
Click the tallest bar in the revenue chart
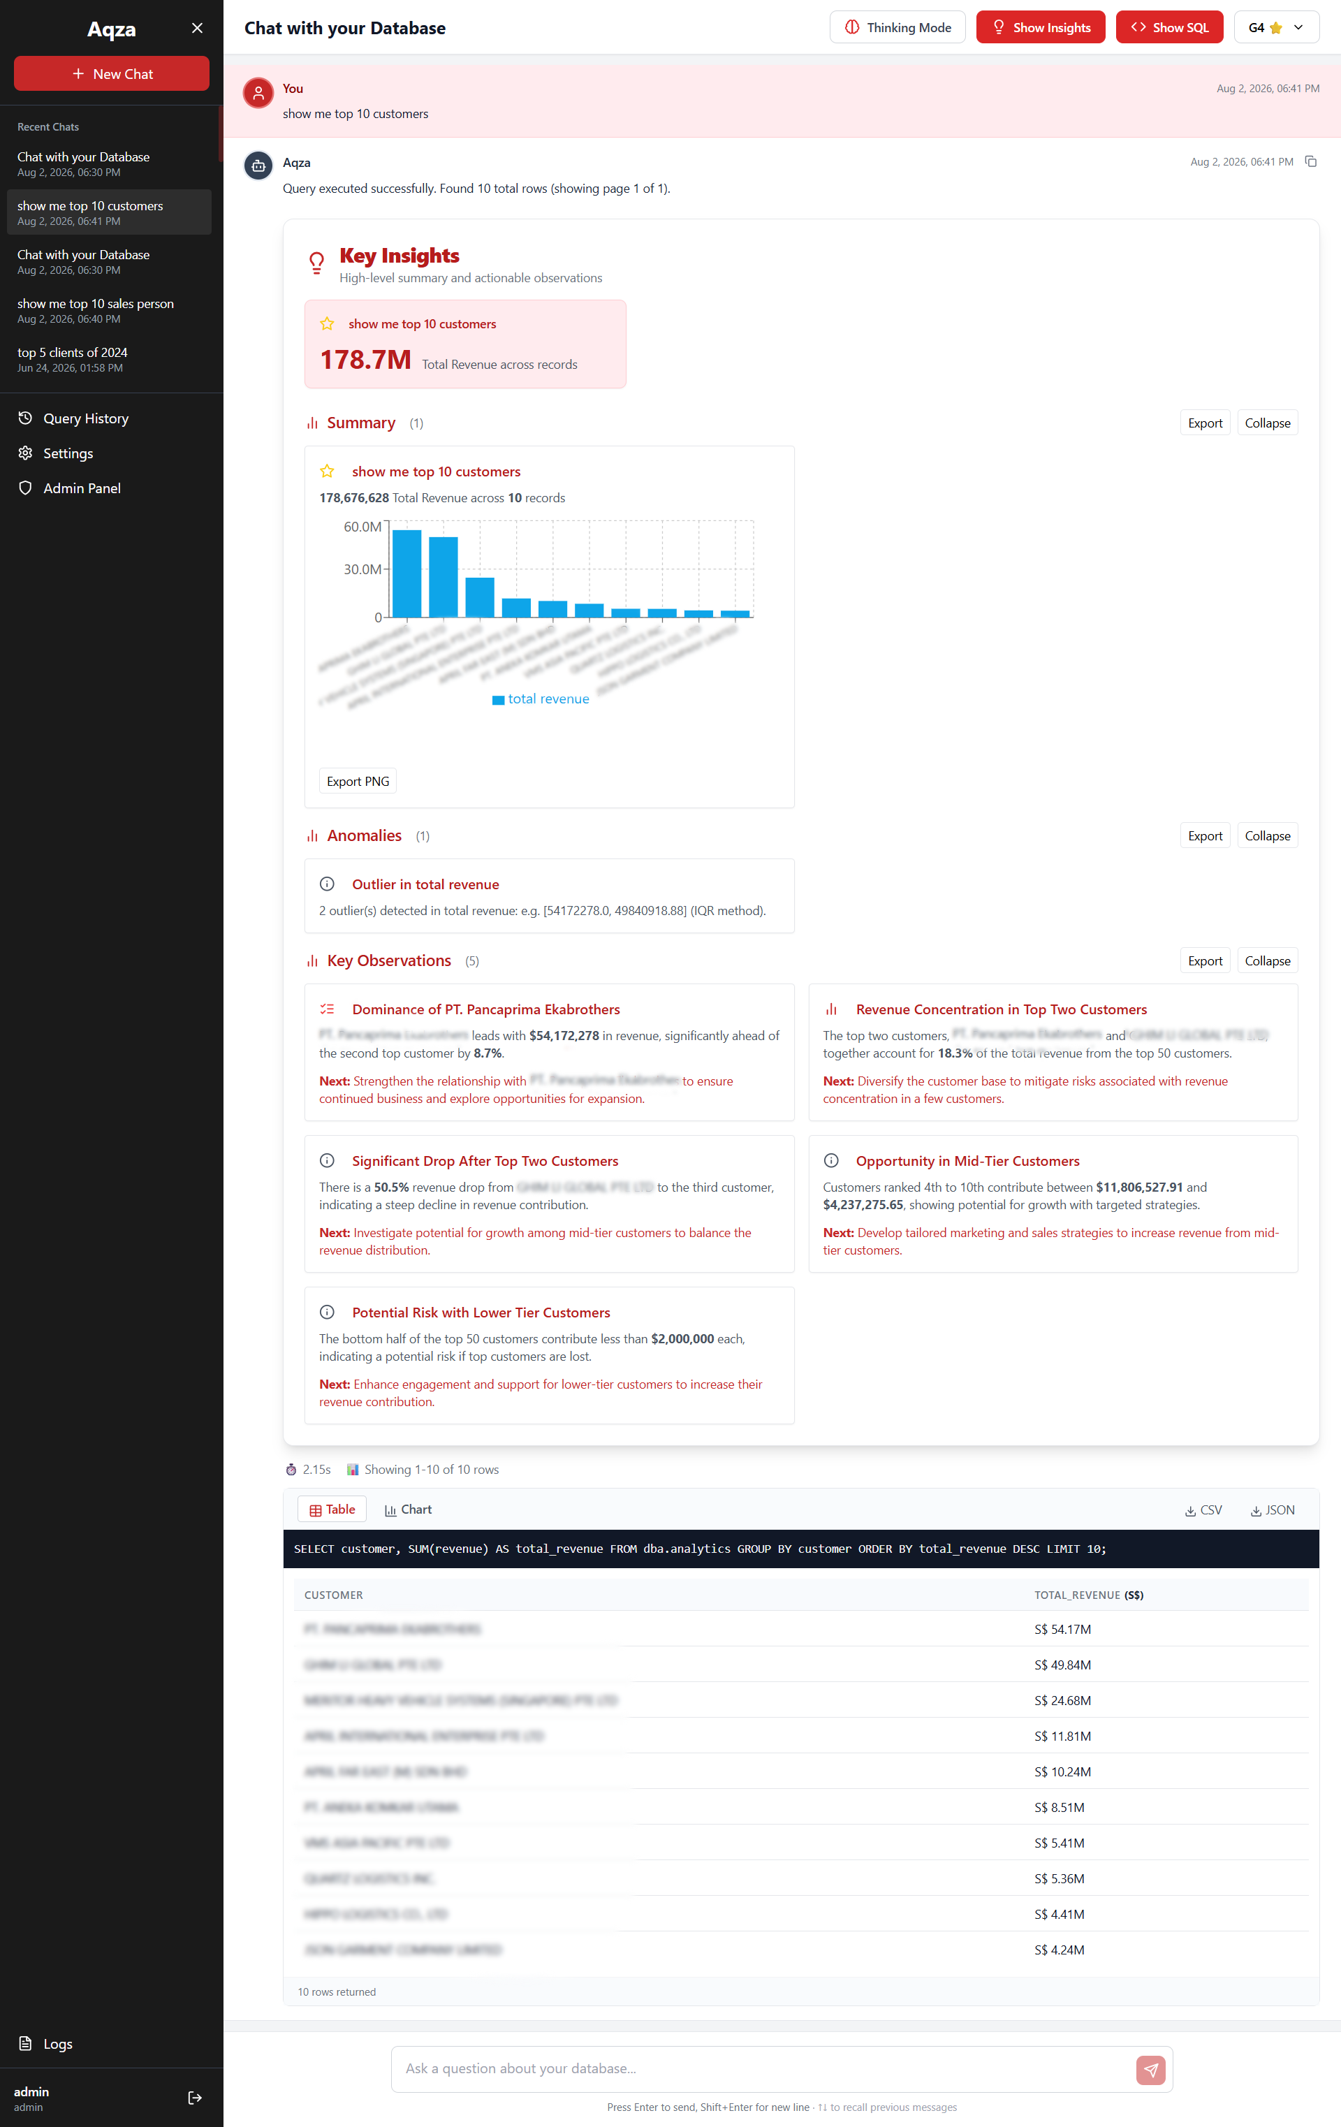pos(406,573)
